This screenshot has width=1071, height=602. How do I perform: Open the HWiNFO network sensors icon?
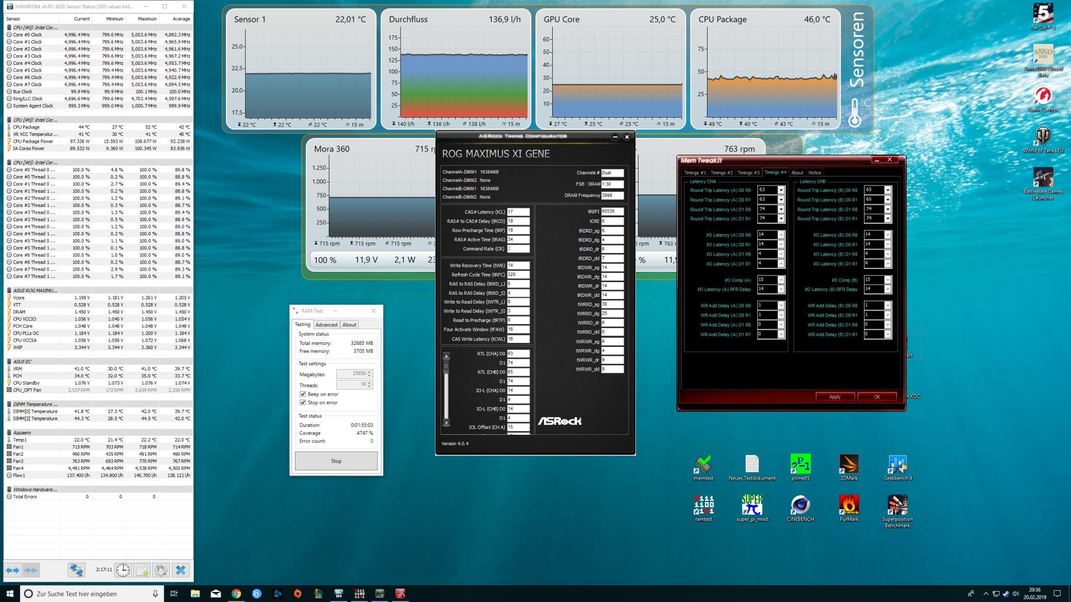point(76,570)
